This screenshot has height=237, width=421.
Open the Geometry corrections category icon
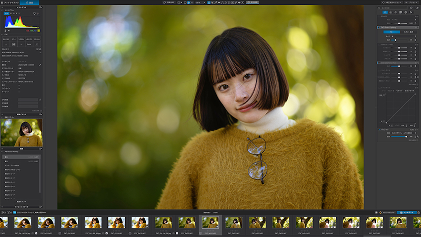[400, 12]
